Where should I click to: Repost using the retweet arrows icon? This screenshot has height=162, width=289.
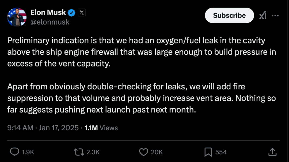(79, 152)
